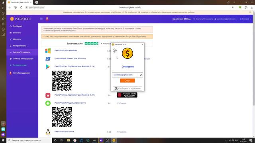The width and height of the screenshot is (255, 143).
Task: Reload the page
Action: point(21,8)
